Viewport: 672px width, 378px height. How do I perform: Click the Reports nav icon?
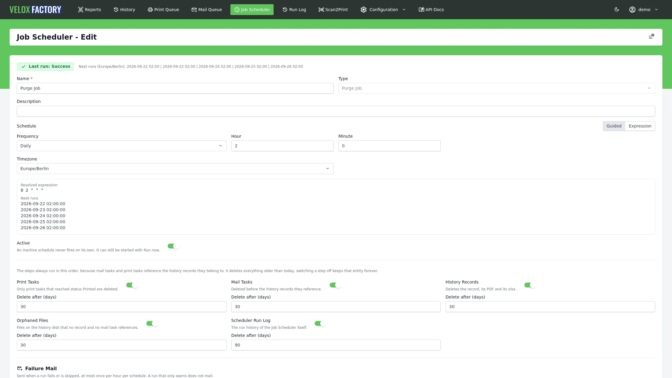80,10
